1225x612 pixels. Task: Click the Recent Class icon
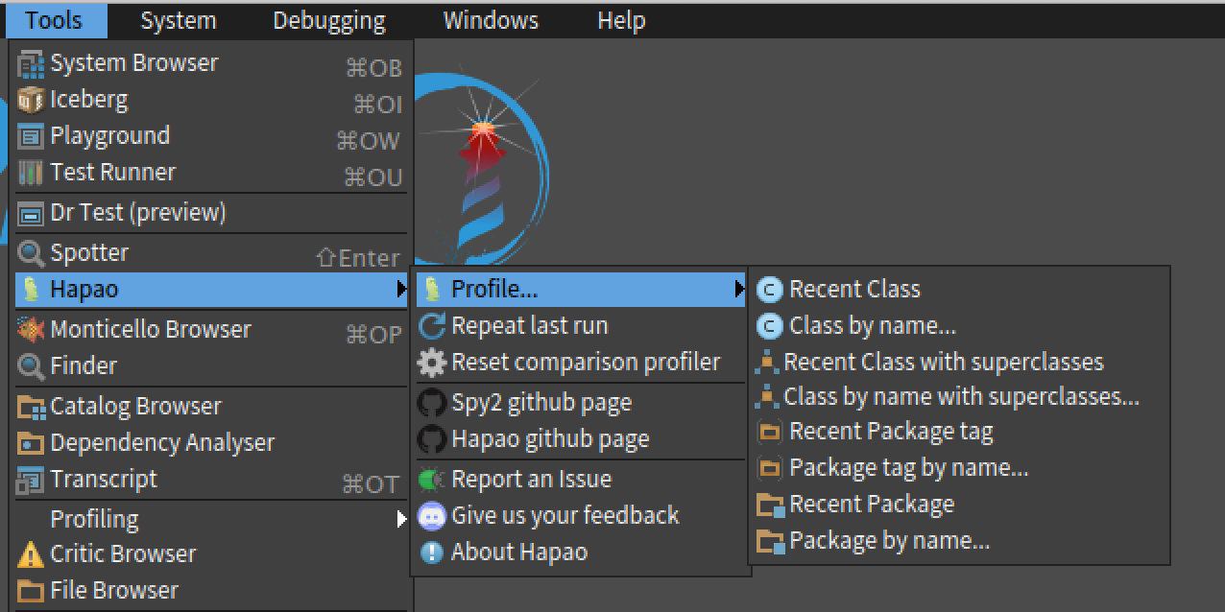[770, 290]
